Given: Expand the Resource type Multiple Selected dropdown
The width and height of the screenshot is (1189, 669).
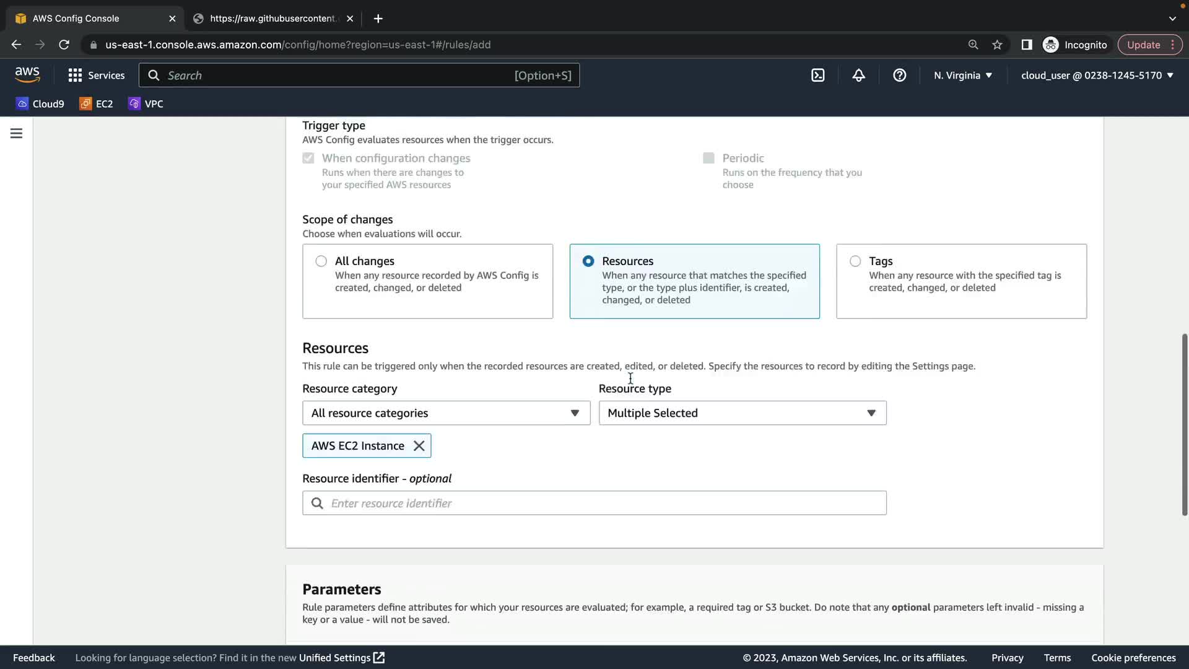Looking at the screenshot, I should point(742,413).
